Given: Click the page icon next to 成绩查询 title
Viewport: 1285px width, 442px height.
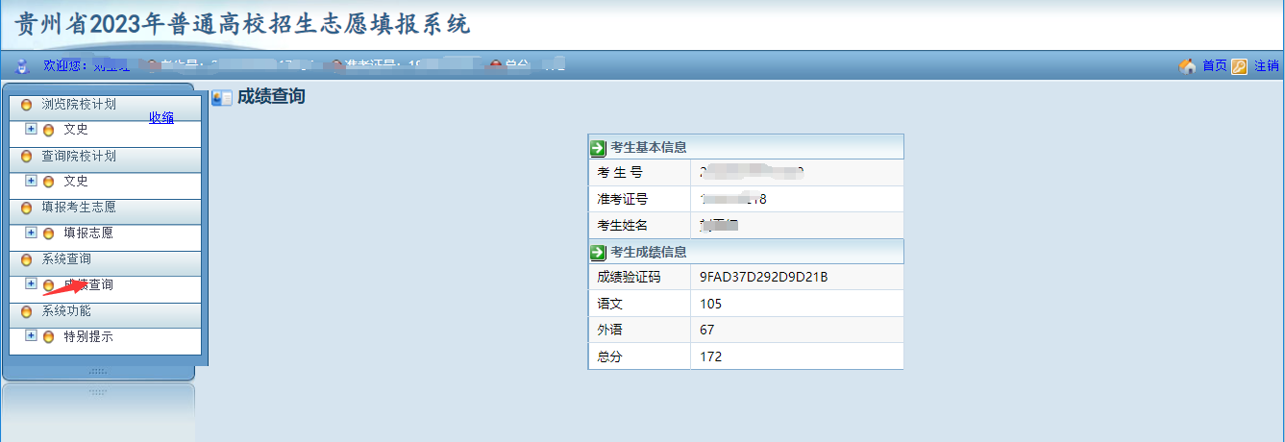Looking at the screenshot, I should pyautogui.click(x=222, y=97).
